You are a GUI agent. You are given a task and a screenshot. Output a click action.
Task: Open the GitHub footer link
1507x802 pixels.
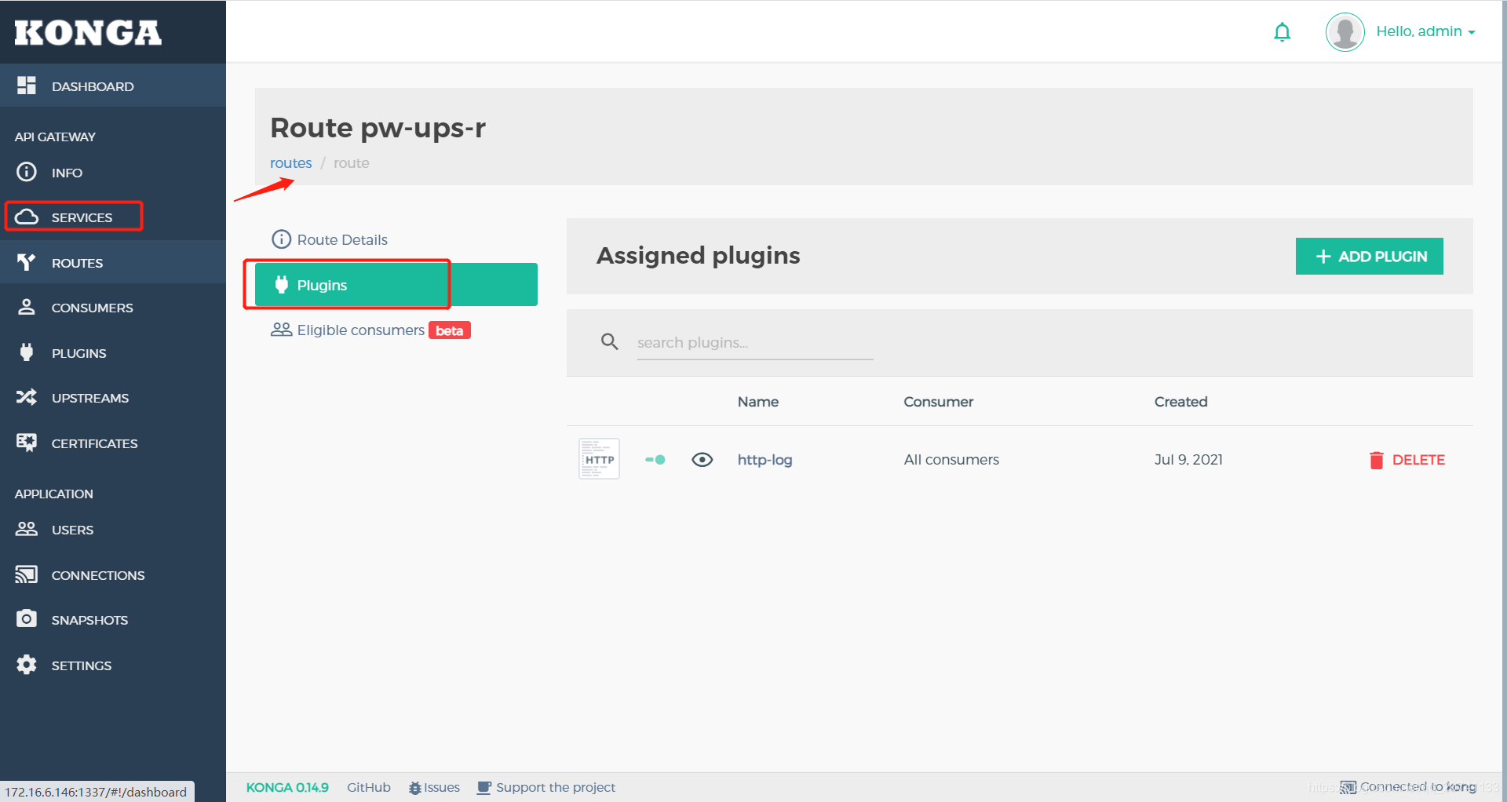[369, 787]
